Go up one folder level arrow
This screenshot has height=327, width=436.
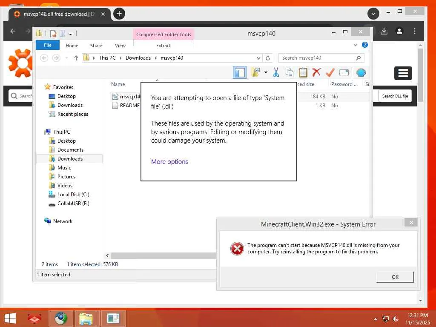(76, 58)
